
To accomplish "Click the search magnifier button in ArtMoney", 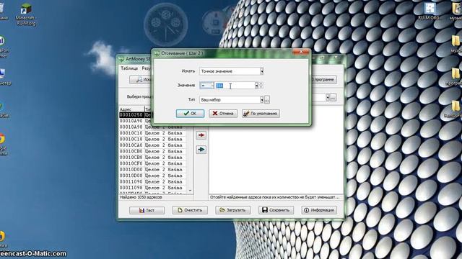I will 141,80.
